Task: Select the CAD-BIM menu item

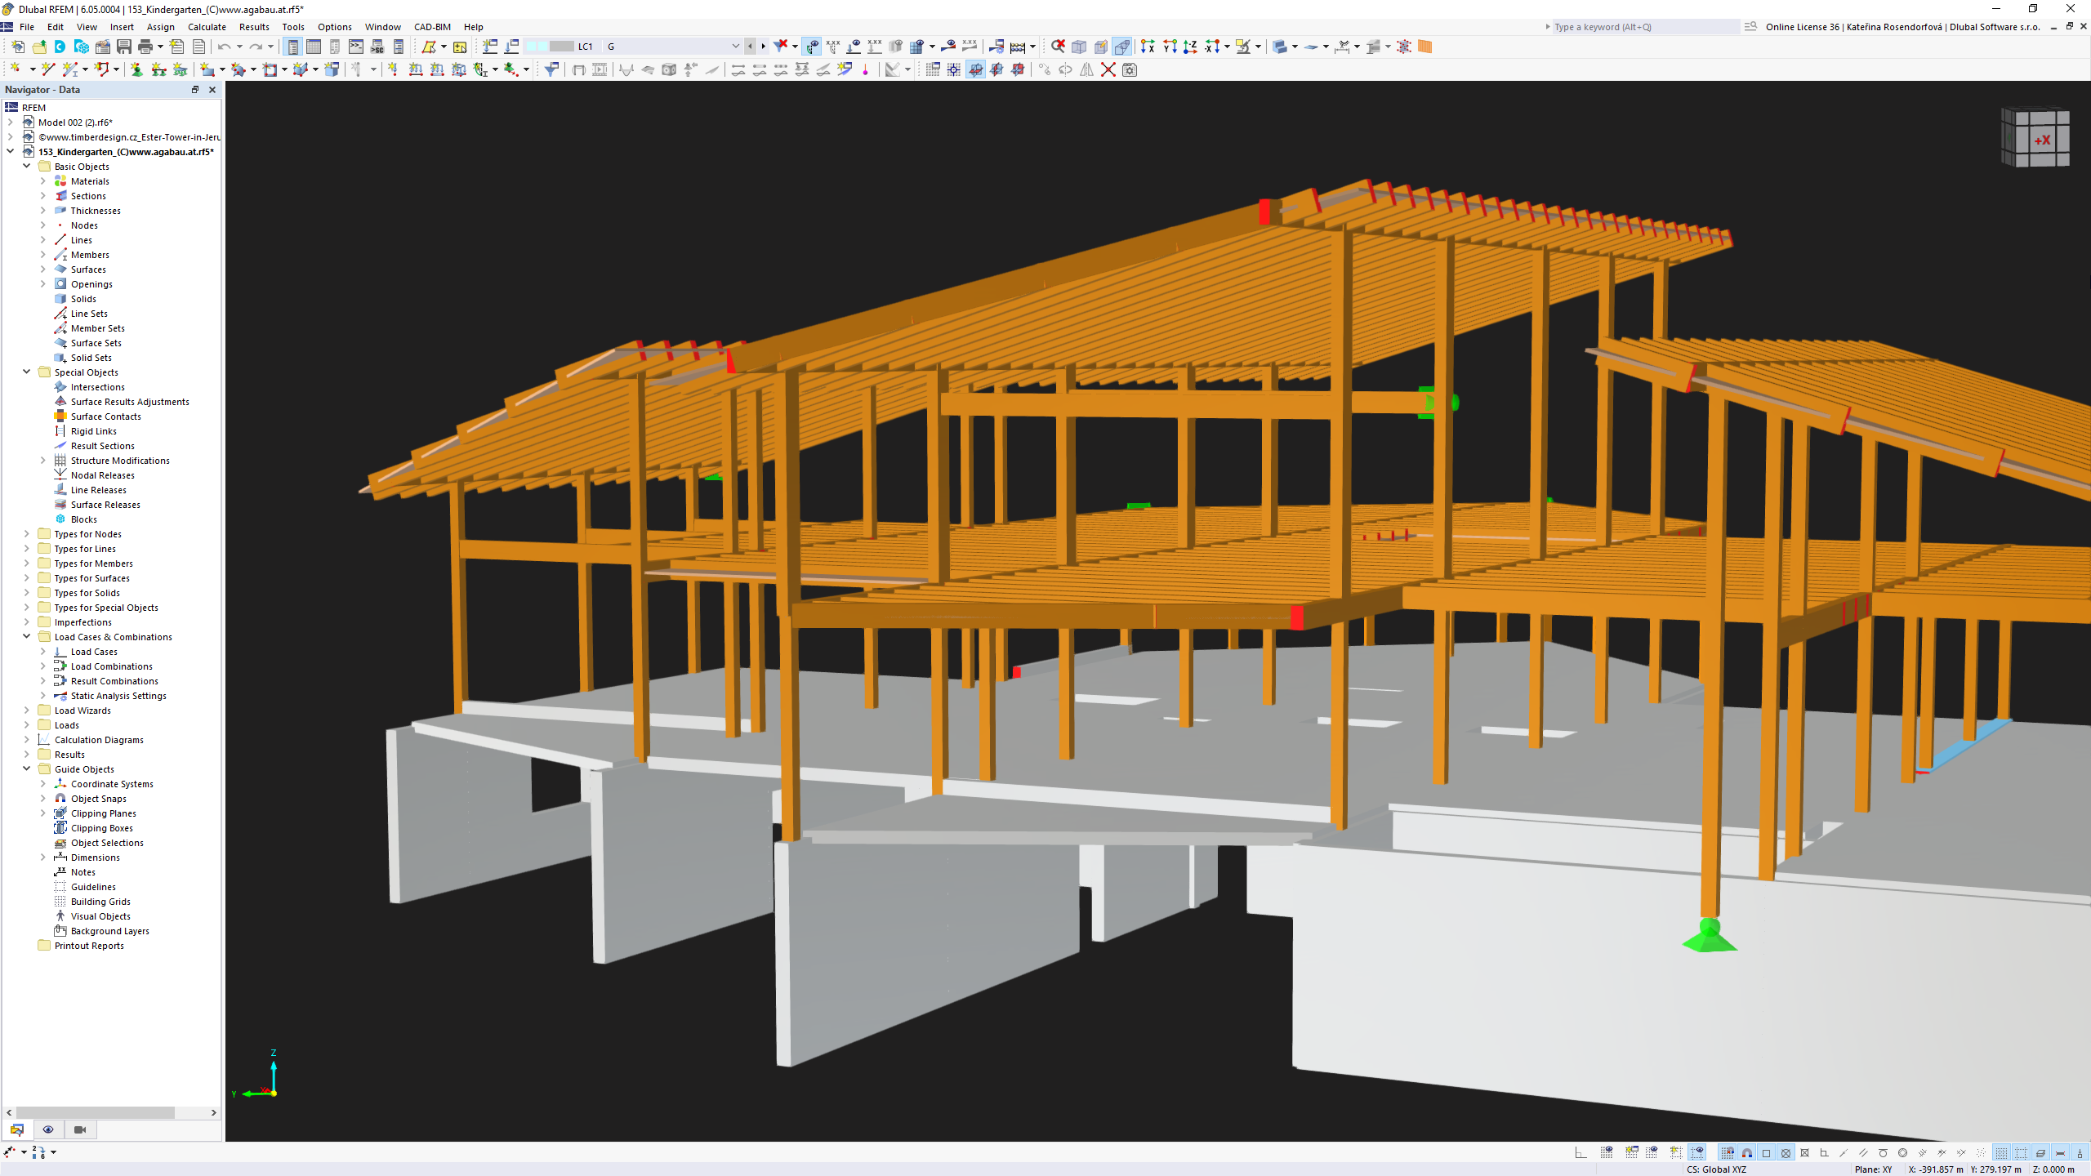Action: 432,26
